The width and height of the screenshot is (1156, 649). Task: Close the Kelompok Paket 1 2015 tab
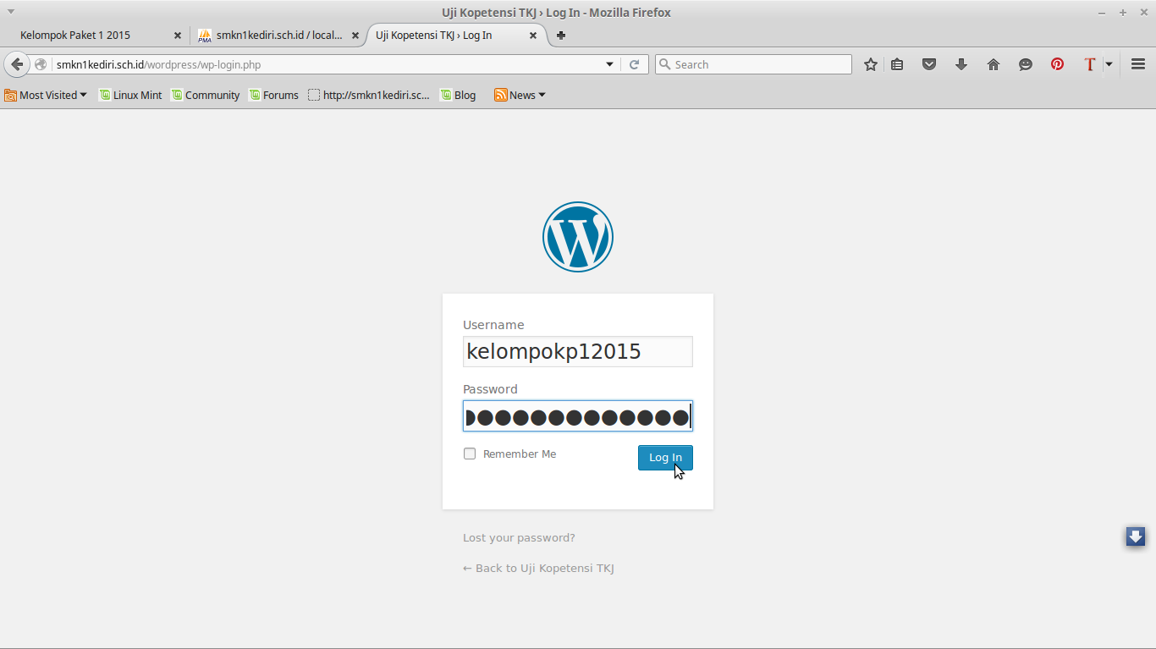tap(178, 36)
